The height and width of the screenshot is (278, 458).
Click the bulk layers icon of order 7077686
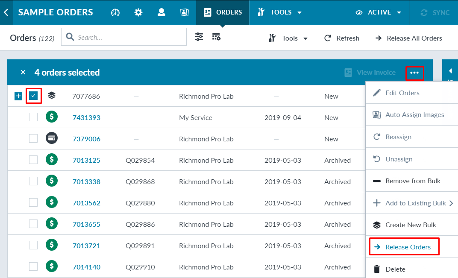[52, 96]
